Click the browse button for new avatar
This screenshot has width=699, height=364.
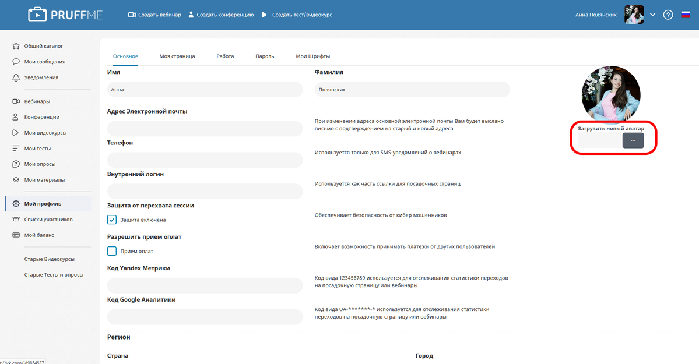coord(633,140)
